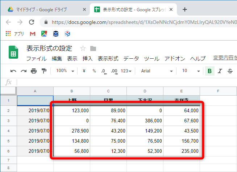Select column D header

click(145, 91)
